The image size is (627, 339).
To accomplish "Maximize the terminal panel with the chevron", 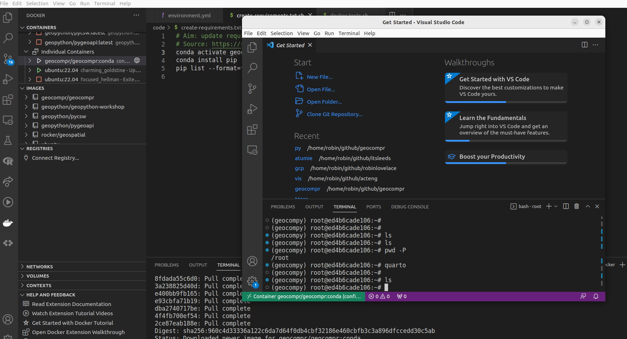I will pyautogui.click(x=588, y=206).
